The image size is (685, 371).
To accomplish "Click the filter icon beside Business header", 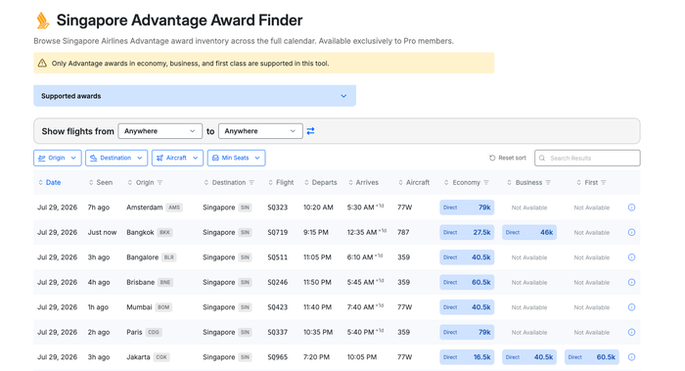I will (x=548, y=183).
